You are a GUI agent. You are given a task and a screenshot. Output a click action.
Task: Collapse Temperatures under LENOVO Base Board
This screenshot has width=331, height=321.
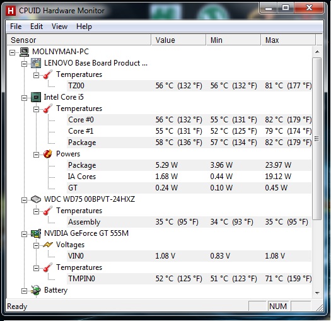tap(36, 75)
